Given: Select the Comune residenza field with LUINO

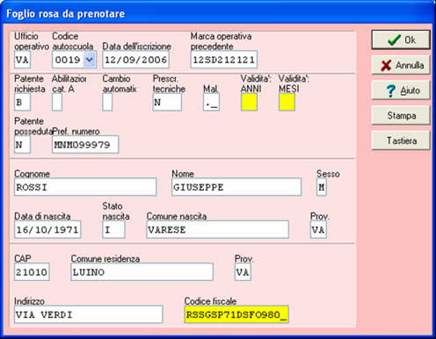Looking at the screenshot, I should click(x=142, y=272).
